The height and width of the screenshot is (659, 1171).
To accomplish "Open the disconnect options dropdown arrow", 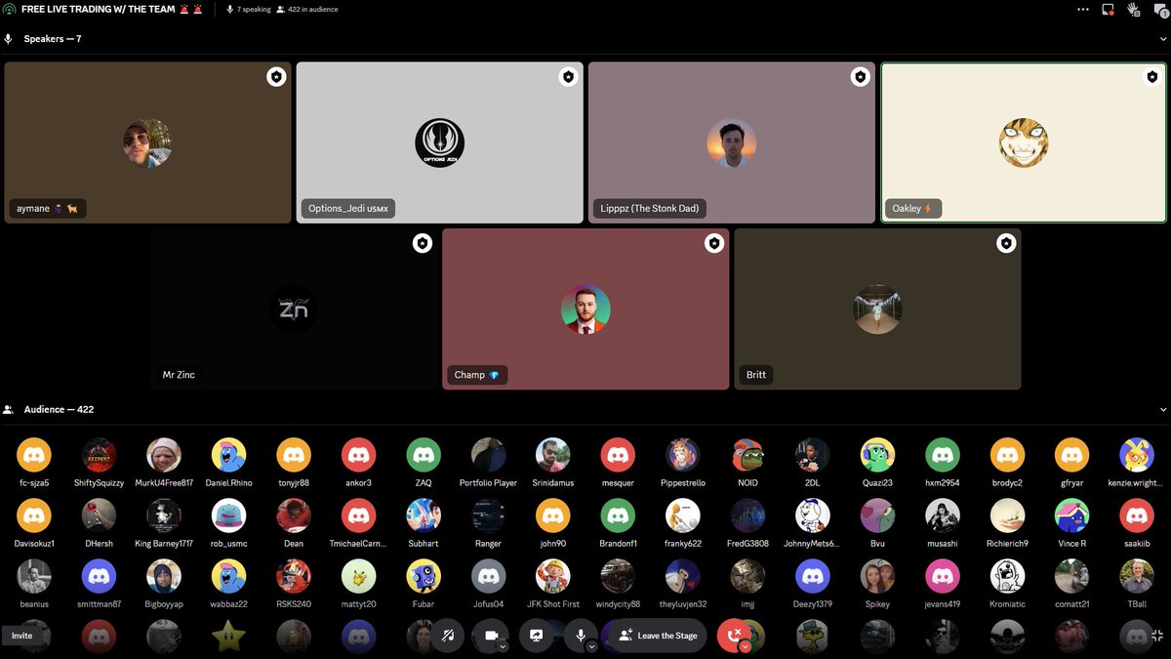I will click(x=745, y=645).
